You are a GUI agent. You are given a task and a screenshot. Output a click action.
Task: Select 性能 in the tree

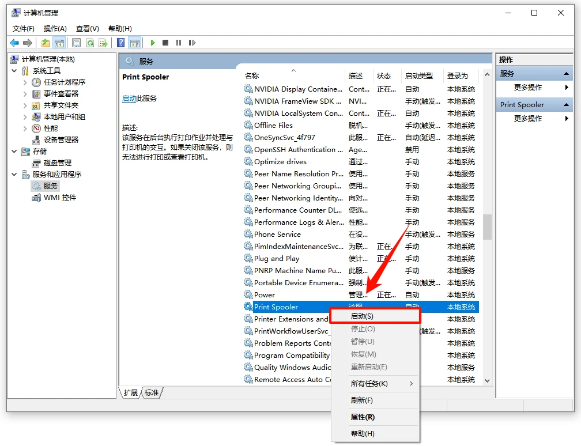(x=51, y=128)
